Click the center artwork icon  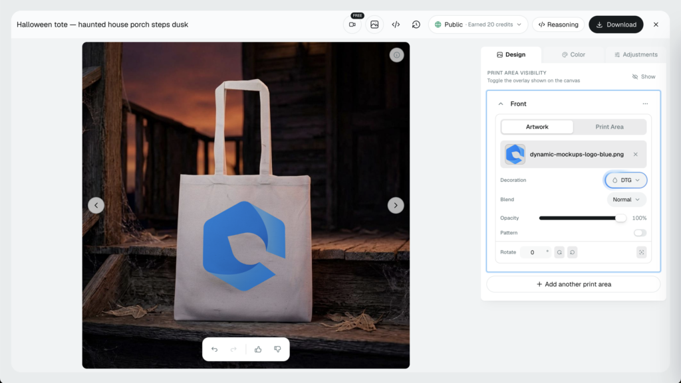(x=642, y=252)
